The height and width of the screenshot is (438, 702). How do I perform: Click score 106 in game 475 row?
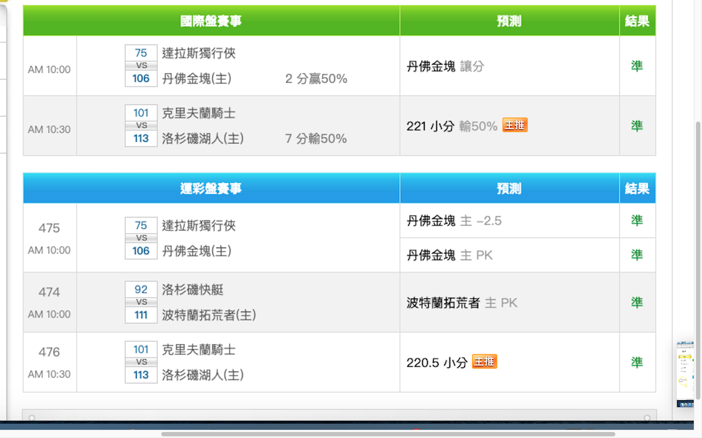(x=141, y=251)
